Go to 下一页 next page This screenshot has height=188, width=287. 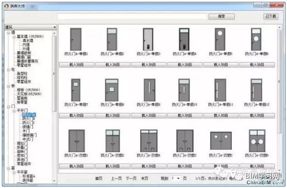tap(131, 178)
